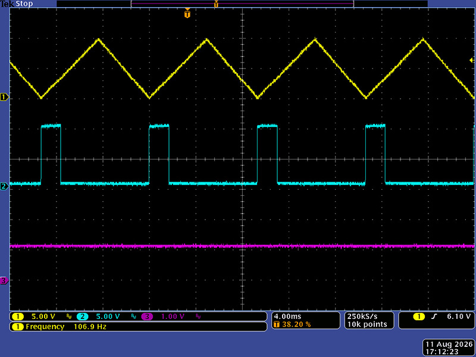Click the date and time readout
This screenshot has width=476, height=357.
[449, 348]
